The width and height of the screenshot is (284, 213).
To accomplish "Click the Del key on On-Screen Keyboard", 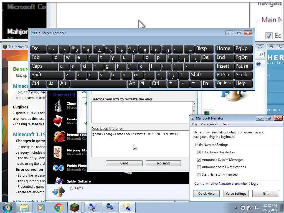I will point(207,58).
